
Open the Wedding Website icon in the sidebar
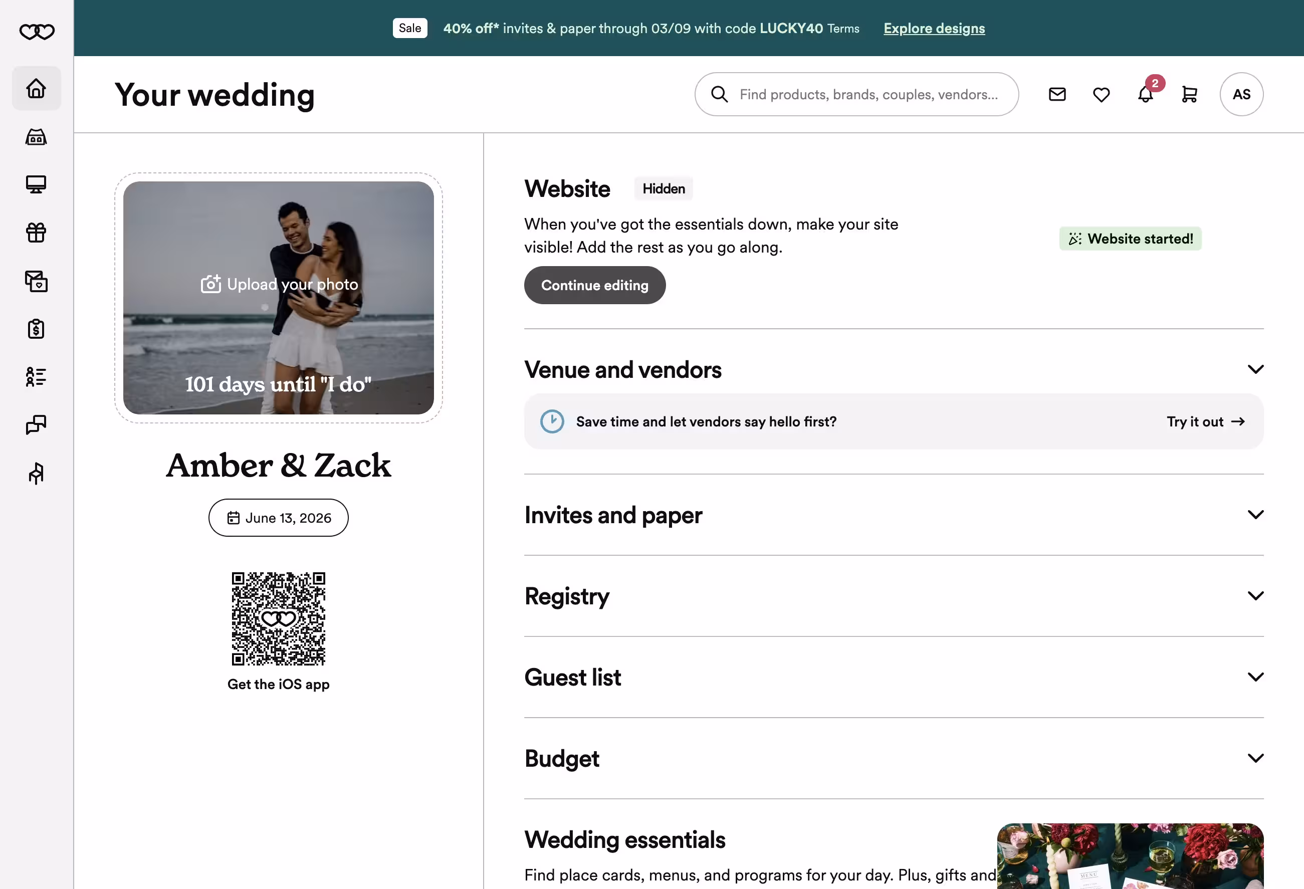(36, 183)
